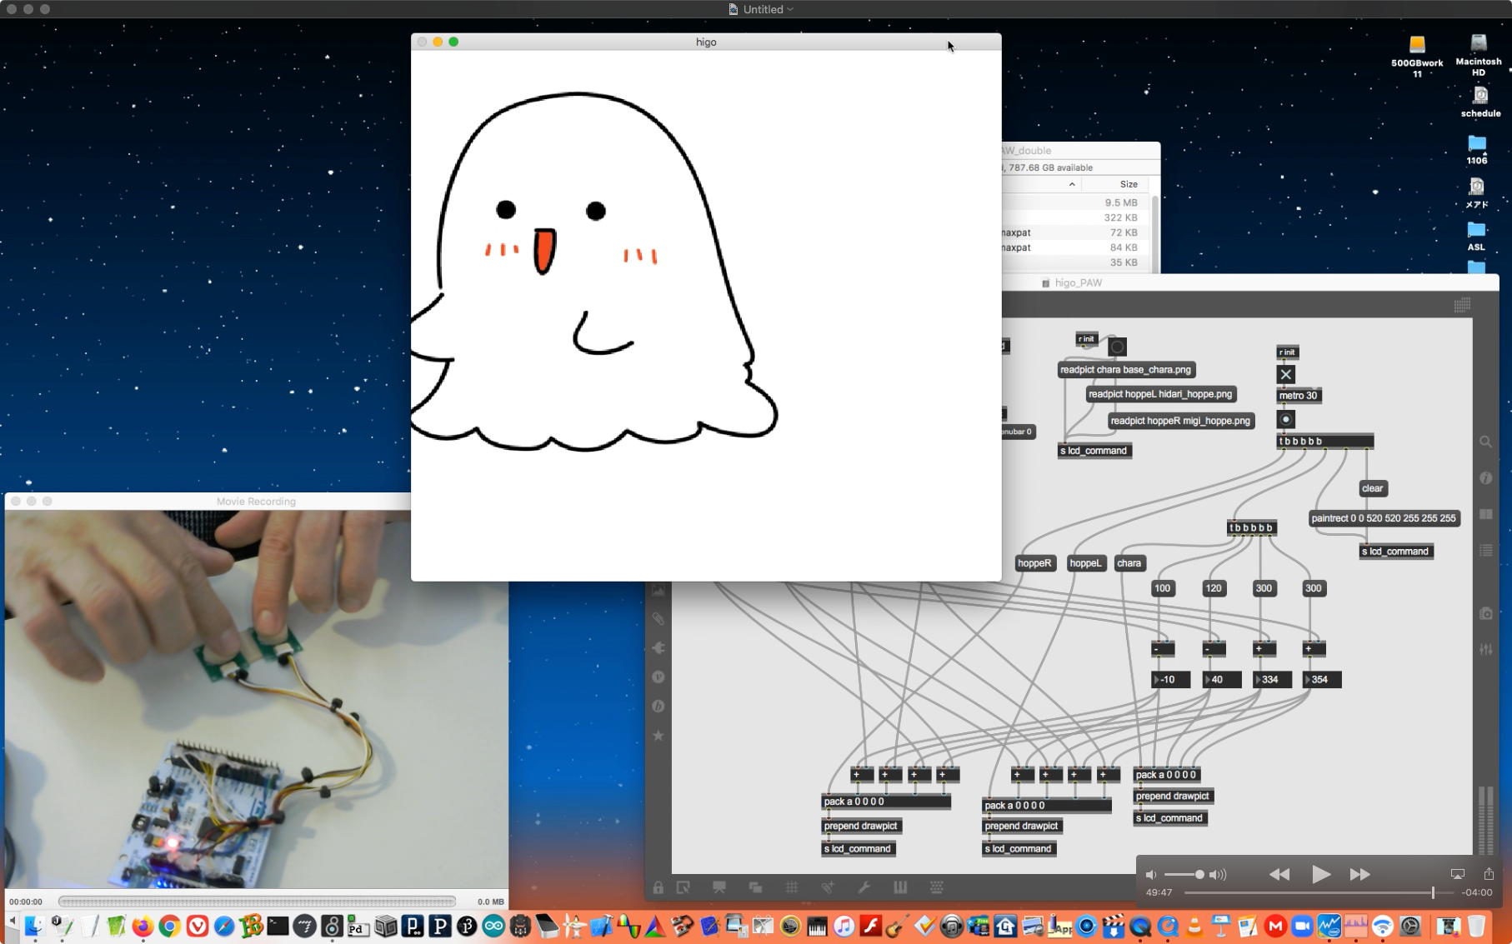Click the bang button beside r init

1117,347
